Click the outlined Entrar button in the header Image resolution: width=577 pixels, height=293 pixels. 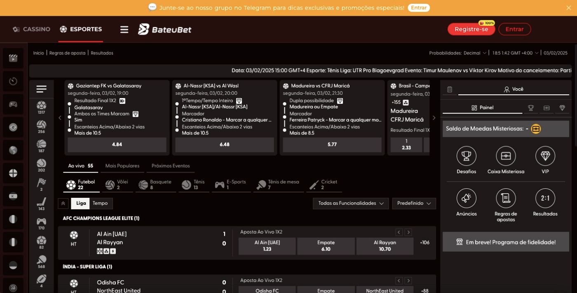(x=514, y=29)
